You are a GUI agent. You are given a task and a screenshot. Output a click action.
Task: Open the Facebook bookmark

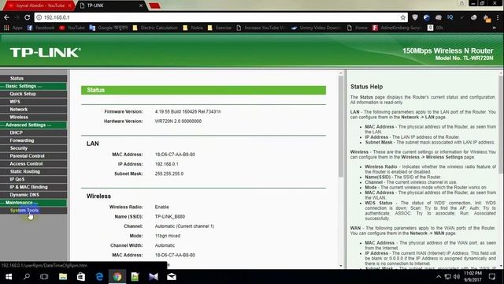click(x=41, y=28)
